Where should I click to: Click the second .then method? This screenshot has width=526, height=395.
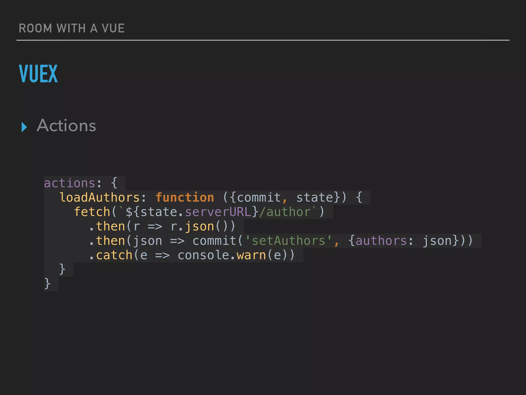(x=110, y=241)
